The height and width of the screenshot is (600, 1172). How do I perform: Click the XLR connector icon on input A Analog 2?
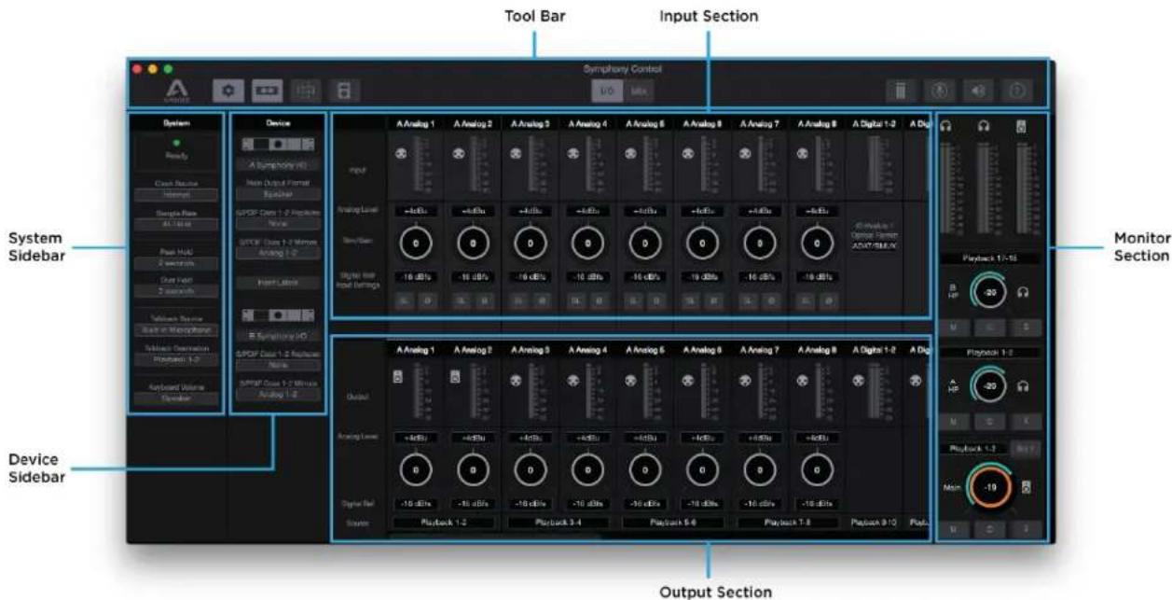click(x=460, y=155)
